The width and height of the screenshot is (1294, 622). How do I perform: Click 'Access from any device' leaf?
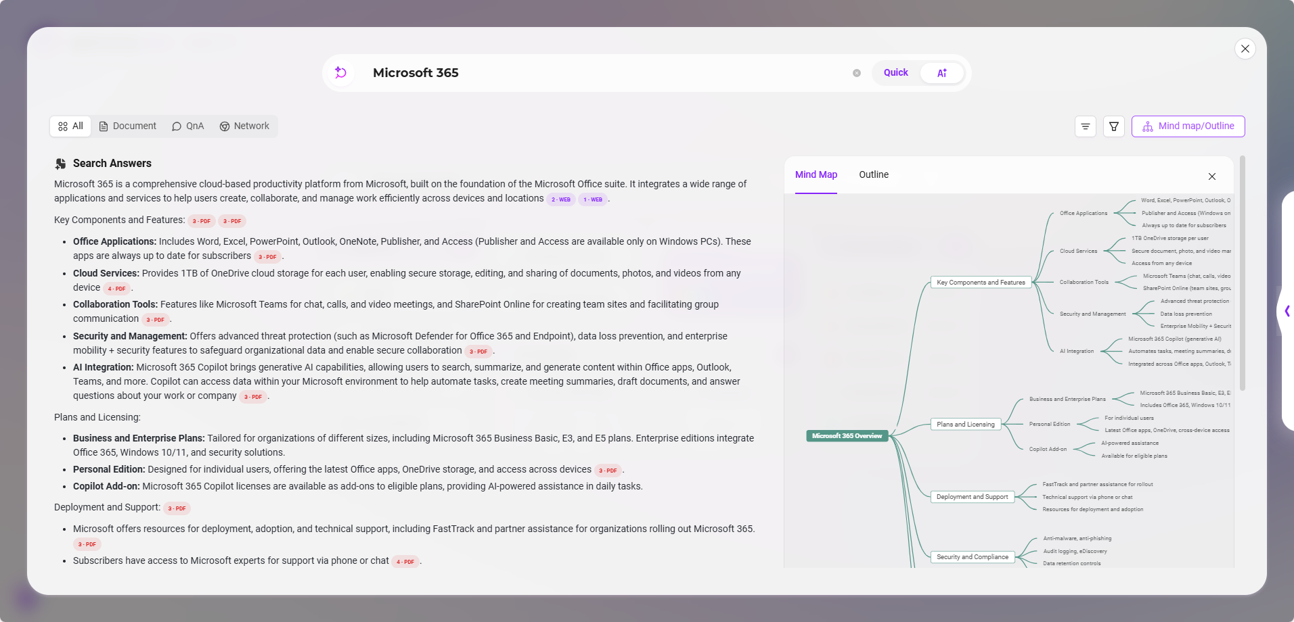(1161, 263)
